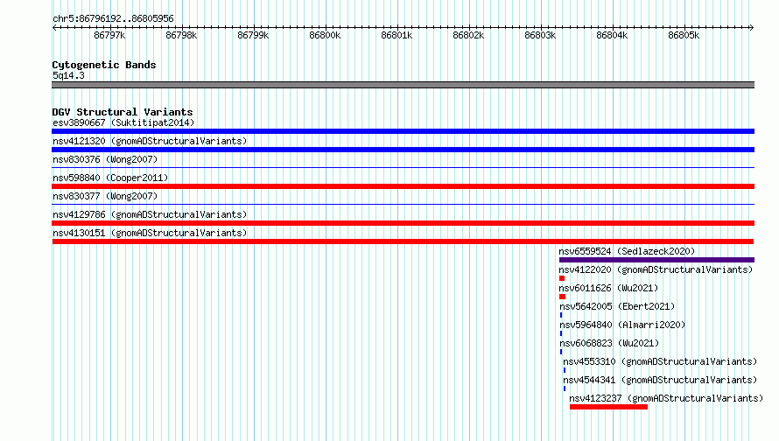779x441 pixels.
Task: Click the 86802k ruler position
Action: click(468, 35)
